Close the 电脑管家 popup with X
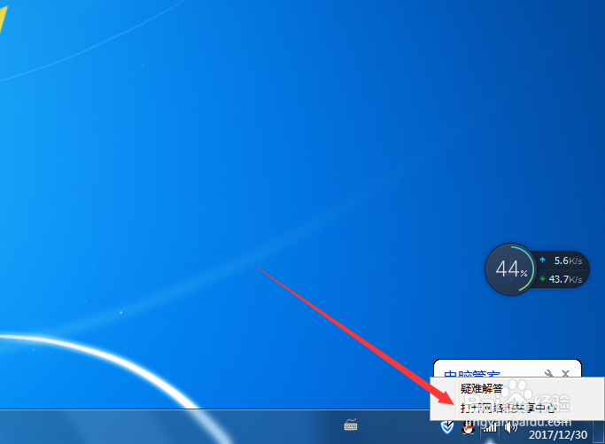Screen dimensions: 605x444 566,373
